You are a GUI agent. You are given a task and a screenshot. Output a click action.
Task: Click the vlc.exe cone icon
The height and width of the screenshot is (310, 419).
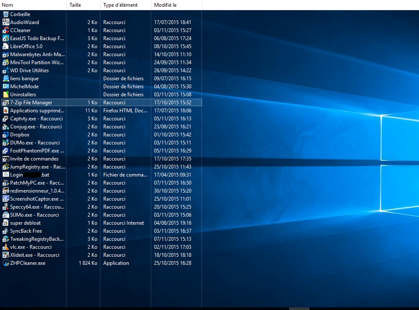[6, 247]
